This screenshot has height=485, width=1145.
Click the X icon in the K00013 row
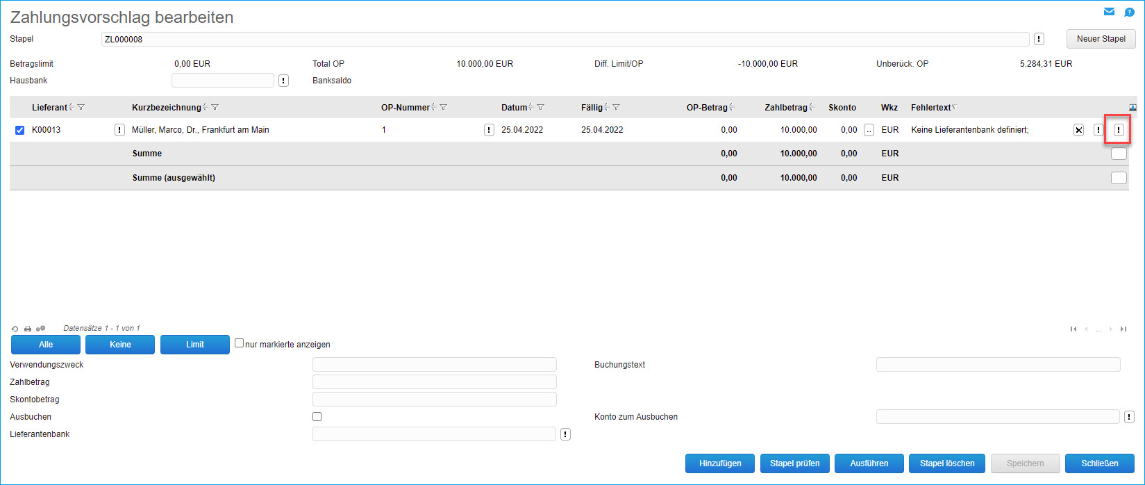point(1078,130)
